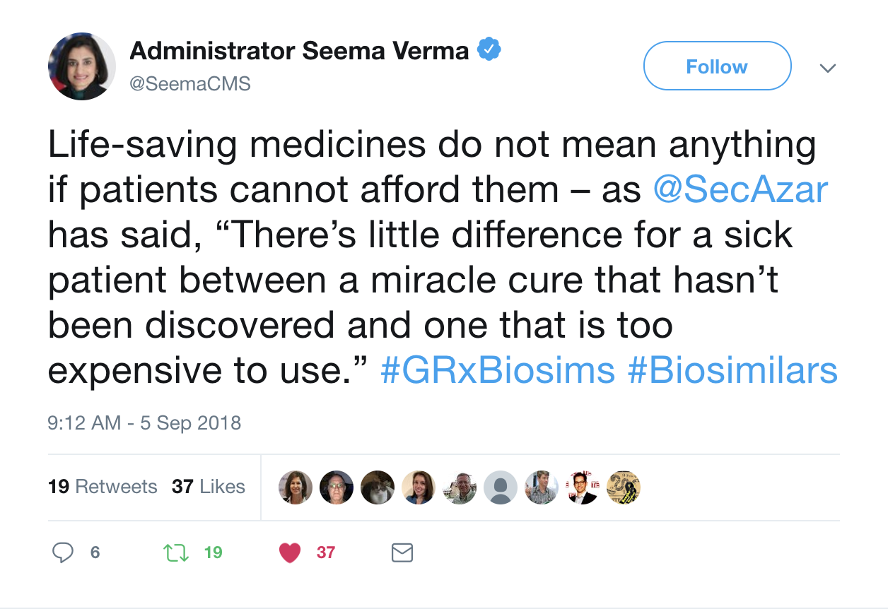Click the retweet icon
The width and height of the screenshot is (888, 609).
pos(174,553)
